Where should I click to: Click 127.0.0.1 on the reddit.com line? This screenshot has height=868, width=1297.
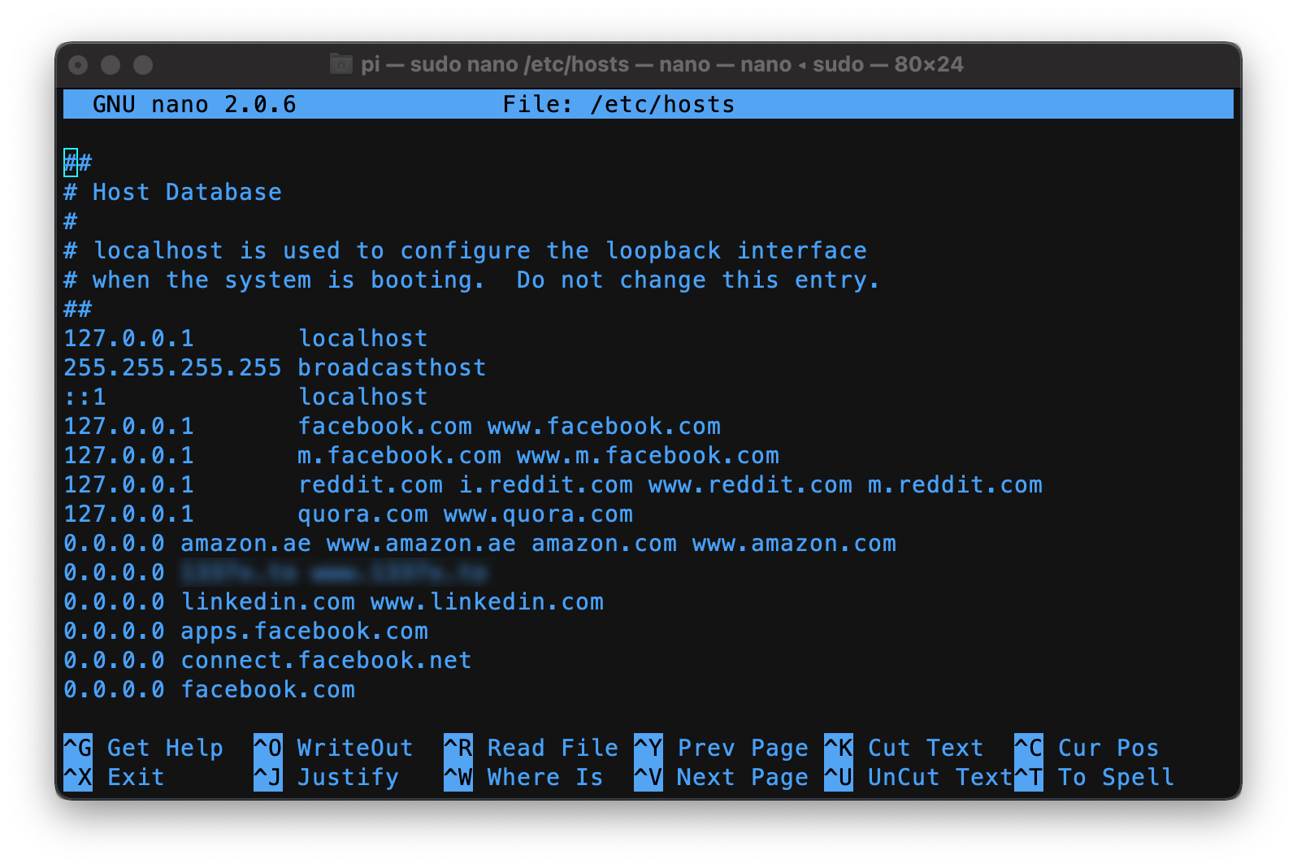pyautogui.click(x=128, y=484)
